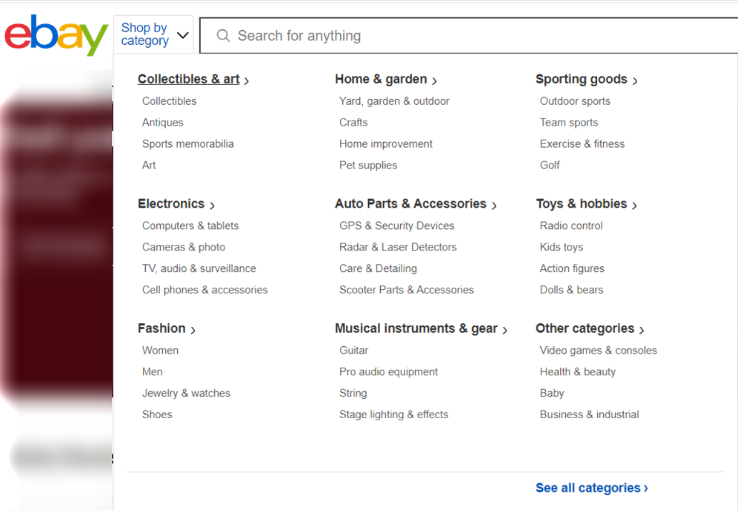Browse Sports memorabilia

pyautogui.click(x=188, y=144)
